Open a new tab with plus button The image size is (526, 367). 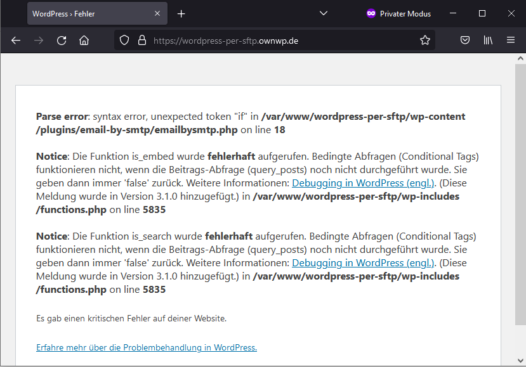coord(181,14)
